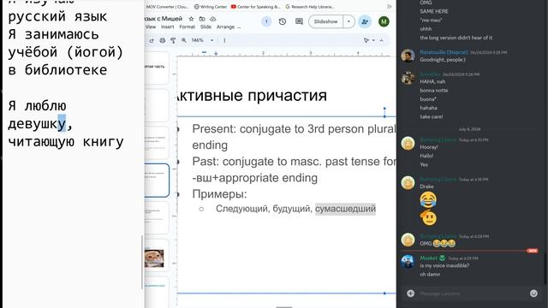This screenshot has width=548, height=308.
Task: Open the Insert menu
Action: (168, 27)
